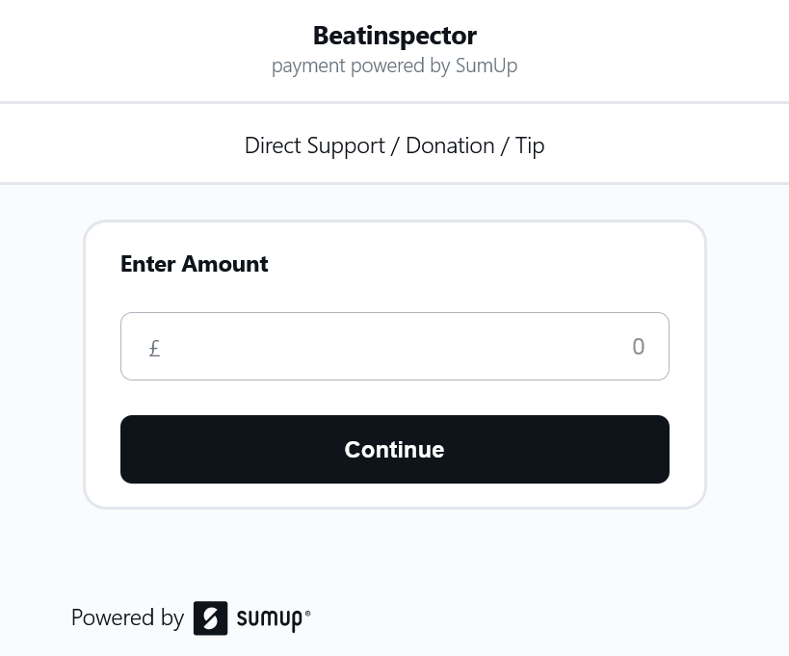The image size is (789, 656).
Task: Click the word 'Enter' in card heading
Action: tap(147, 264)
